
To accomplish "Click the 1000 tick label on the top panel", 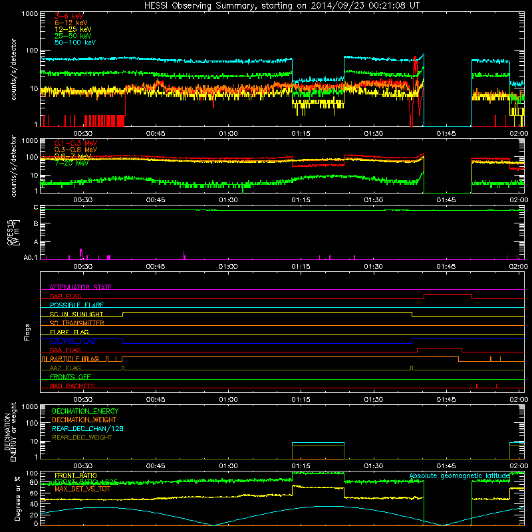I will [30, 14].
